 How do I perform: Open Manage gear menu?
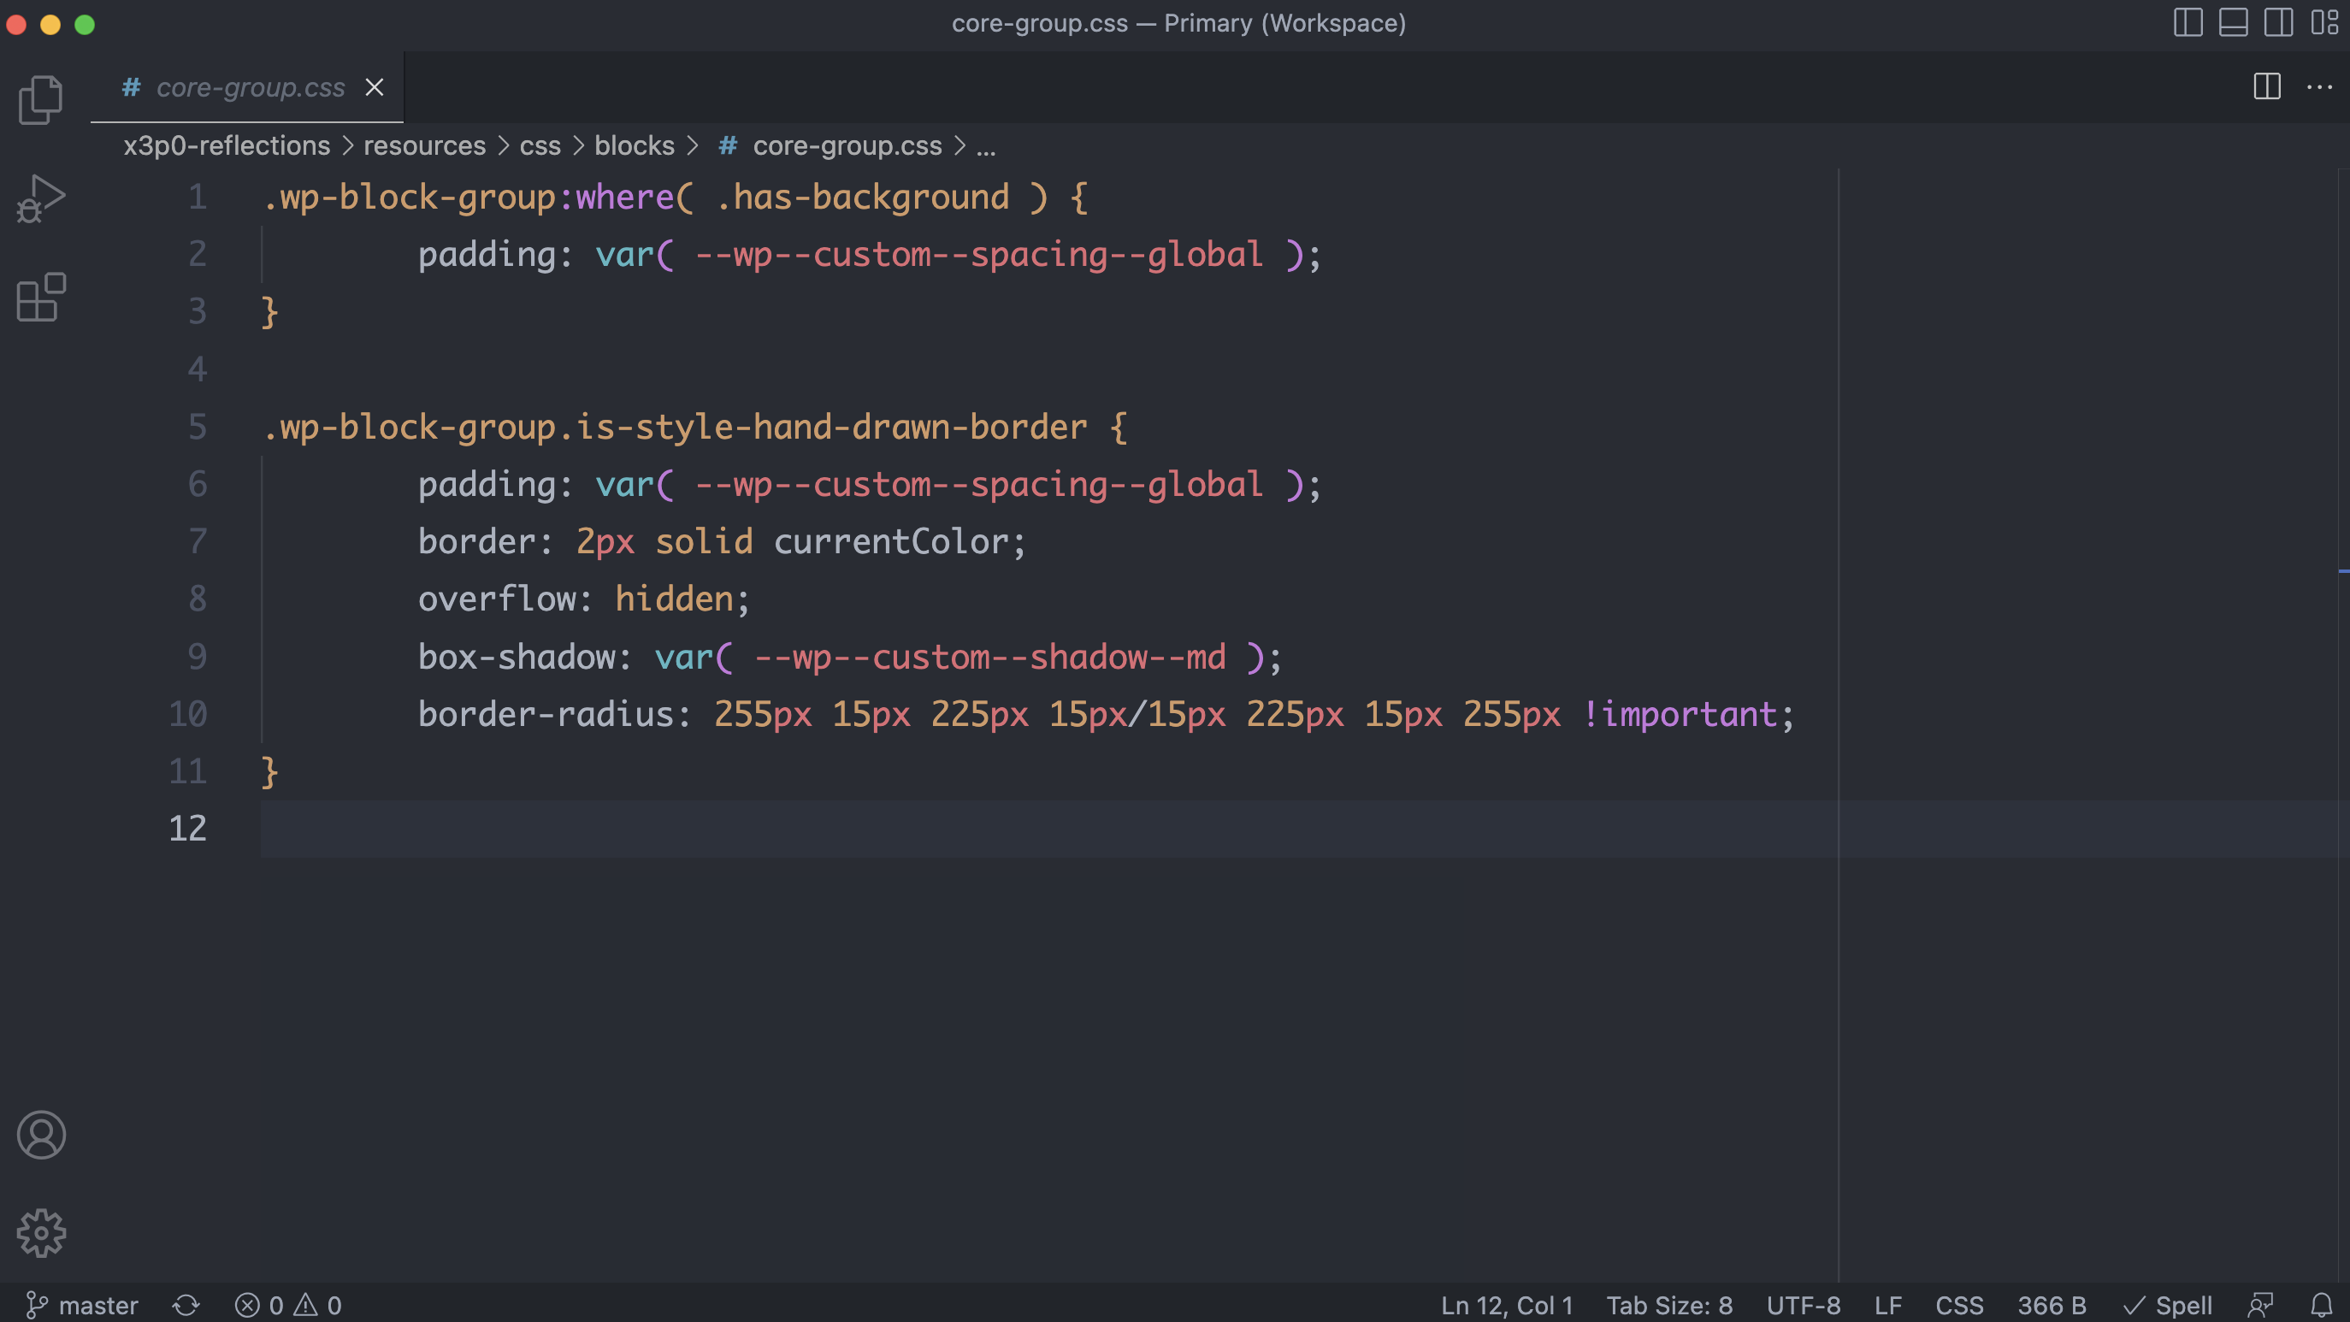coord(41,1234)
